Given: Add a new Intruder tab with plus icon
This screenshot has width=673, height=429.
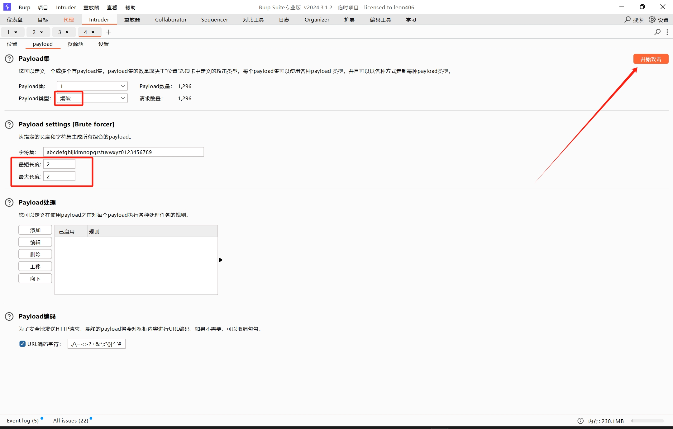Looking at the screenshot, I should [x=109, y=32].
